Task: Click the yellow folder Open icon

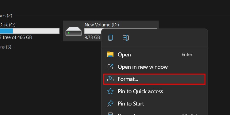Action: point(110,54)
